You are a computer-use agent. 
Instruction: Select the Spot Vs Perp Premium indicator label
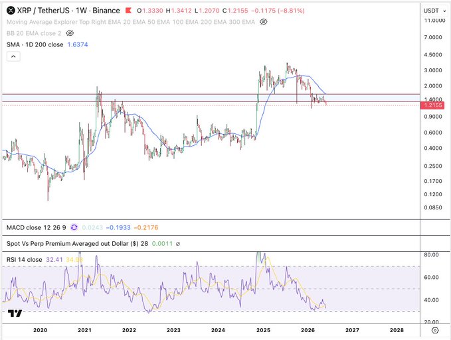pos(77,244)
